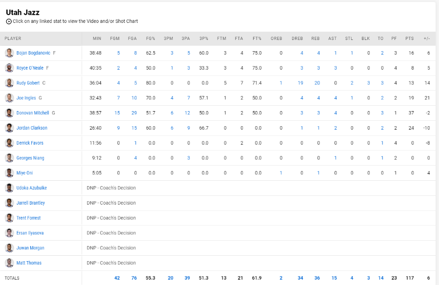Image resolution: width=439 pixels, height=285 pixels.
Task: Open Joe Ingles player link
Action: (26, 98)
